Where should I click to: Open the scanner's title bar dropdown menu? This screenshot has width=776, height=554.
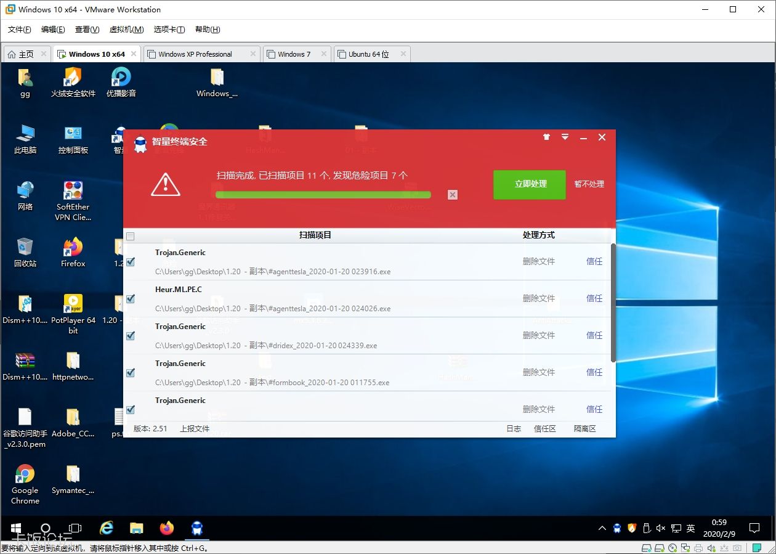565,137
